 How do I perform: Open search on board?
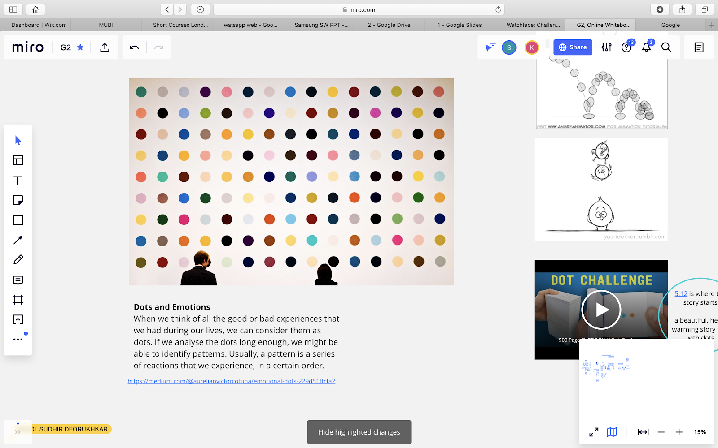666,47
